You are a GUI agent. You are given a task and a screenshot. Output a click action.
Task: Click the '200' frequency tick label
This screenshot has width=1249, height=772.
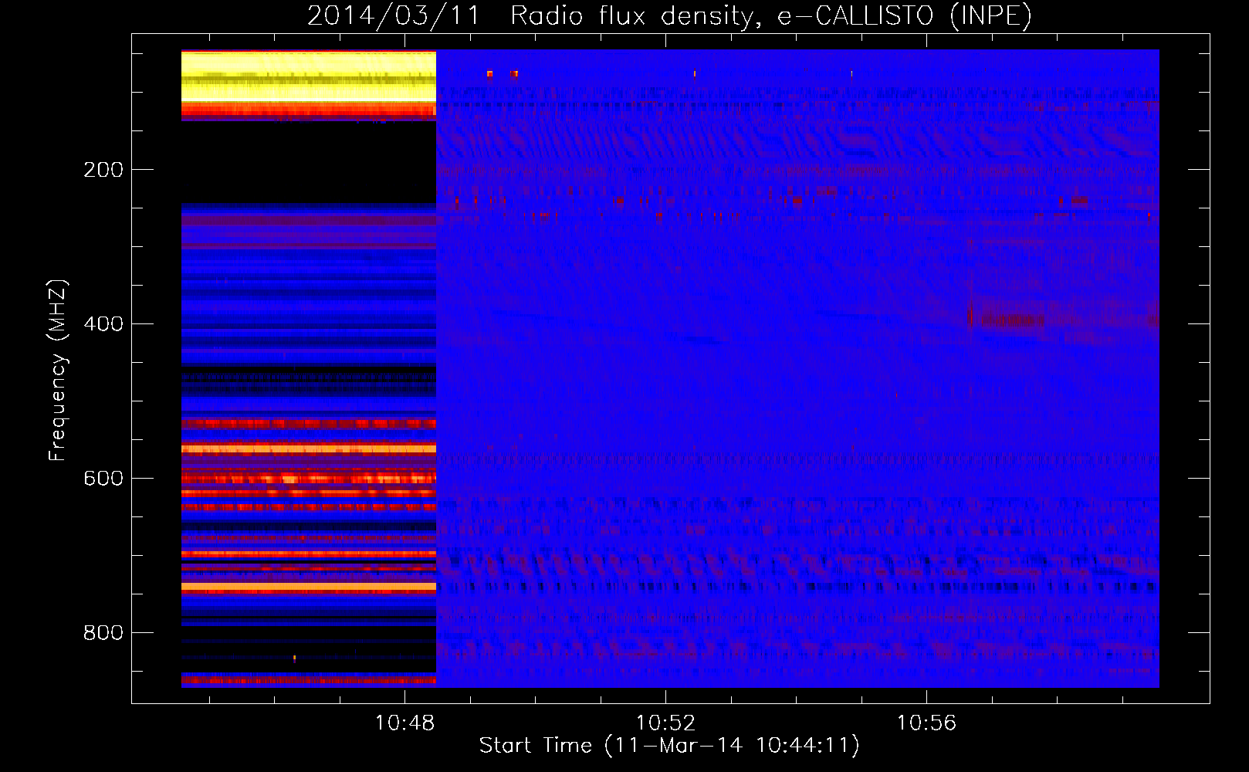click(103, 170)
